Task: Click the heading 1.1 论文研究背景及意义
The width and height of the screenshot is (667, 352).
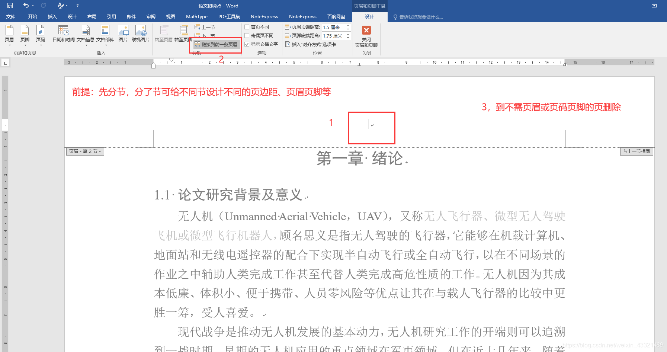Action: click(228, 195)
